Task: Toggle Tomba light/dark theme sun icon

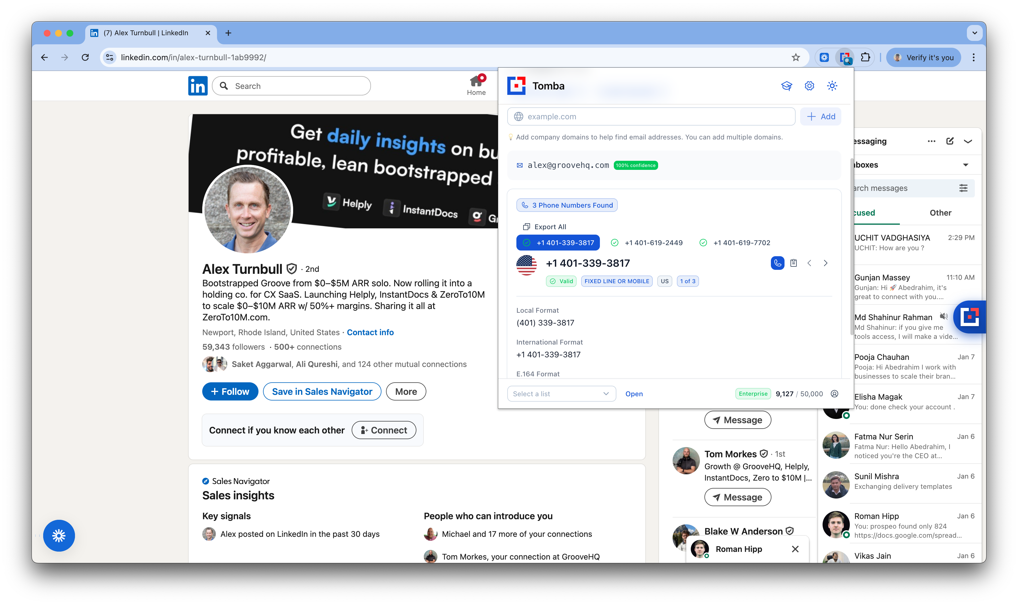Action: coord(832,86)
